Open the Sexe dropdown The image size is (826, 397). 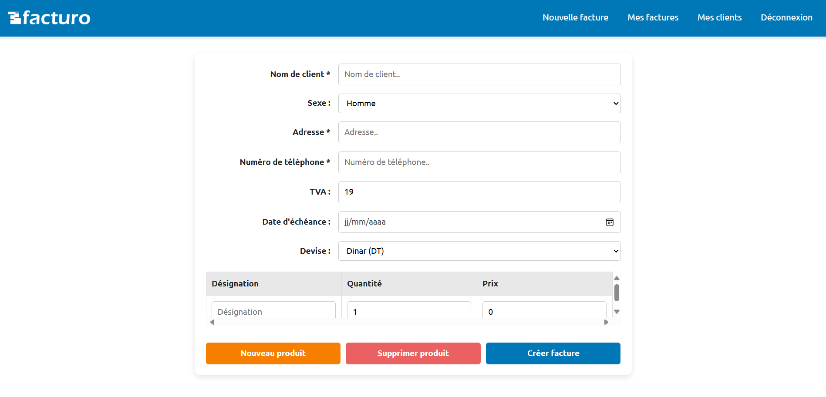click(x=479, y=104)
